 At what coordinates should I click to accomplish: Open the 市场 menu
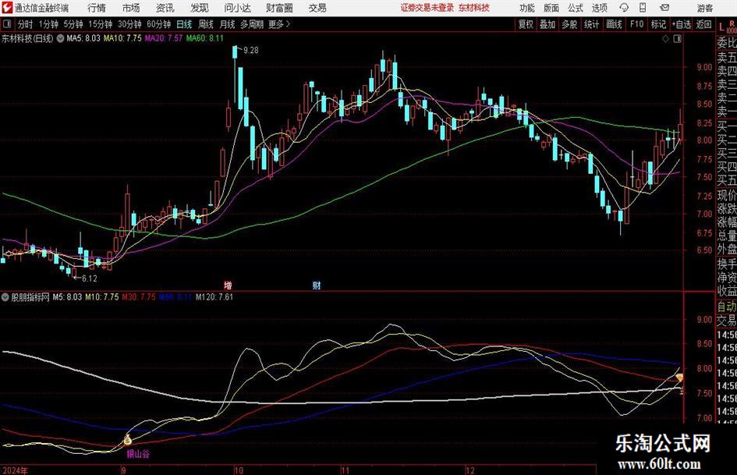pyautogui.click(x=131, y=8)
